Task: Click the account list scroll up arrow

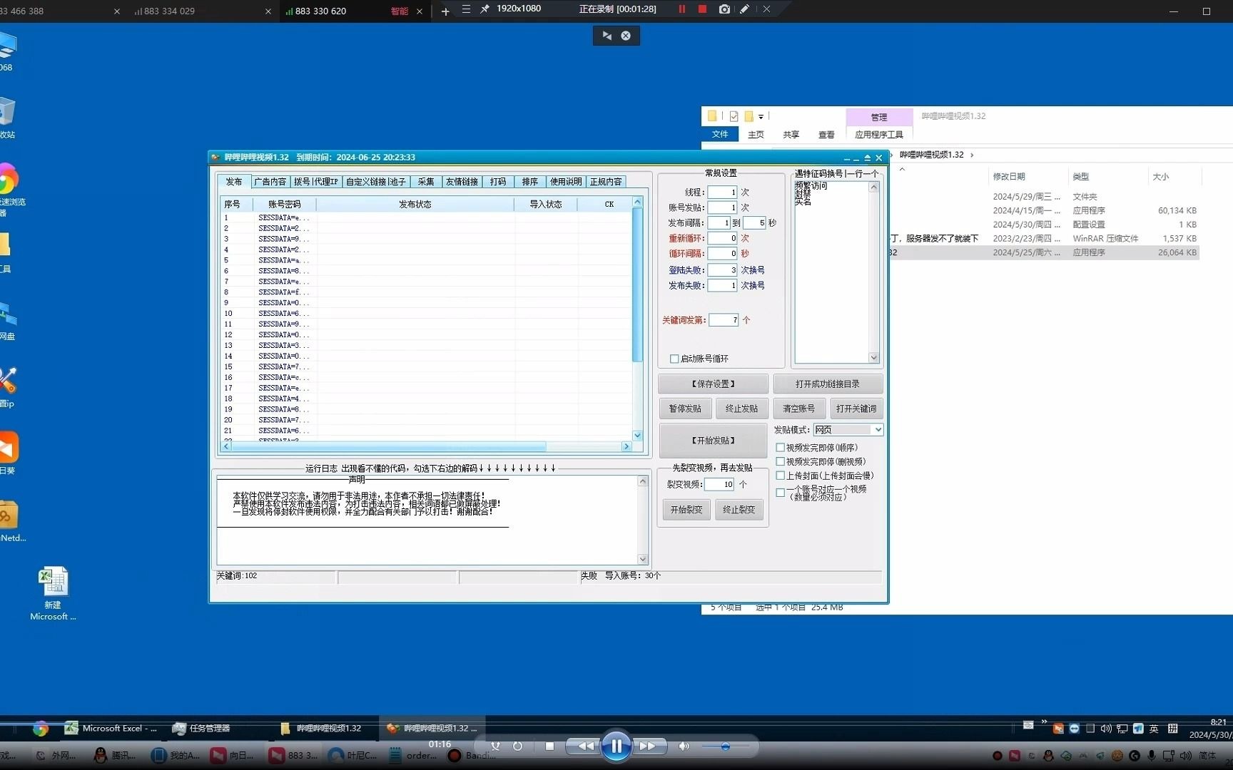Action: (x=637, y=202)
